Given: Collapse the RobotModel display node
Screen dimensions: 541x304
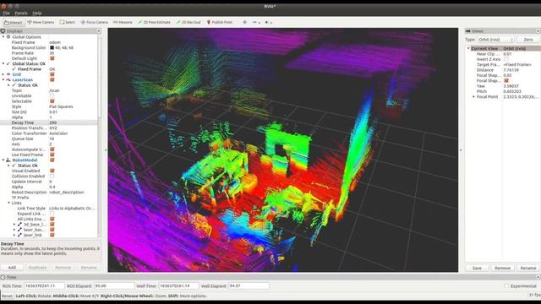Looking at the screenshot, I should 3,160.
